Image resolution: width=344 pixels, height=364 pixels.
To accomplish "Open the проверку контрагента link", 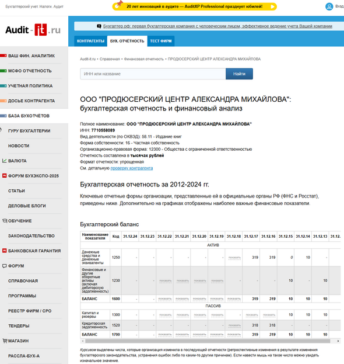I will (132, 168).
